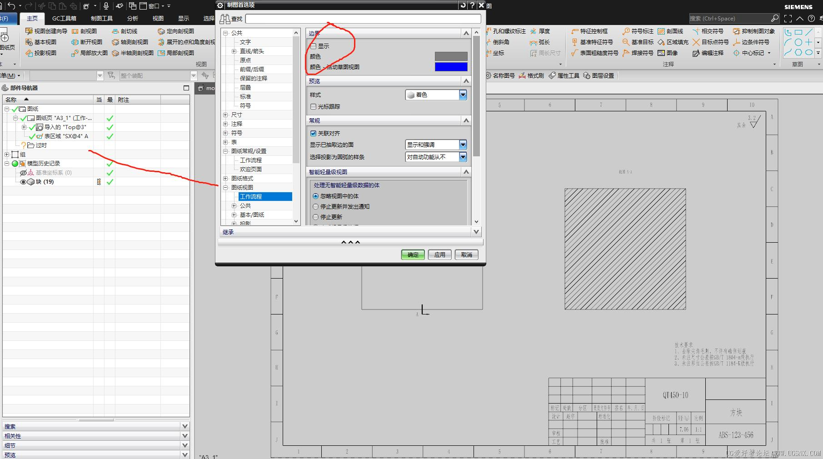Image resolution: width=823 pixels, height=459 pixels.
Task: Toggle the 光标跟踪 cursor tracking checkbox
Action: click(x=314, y=106)
